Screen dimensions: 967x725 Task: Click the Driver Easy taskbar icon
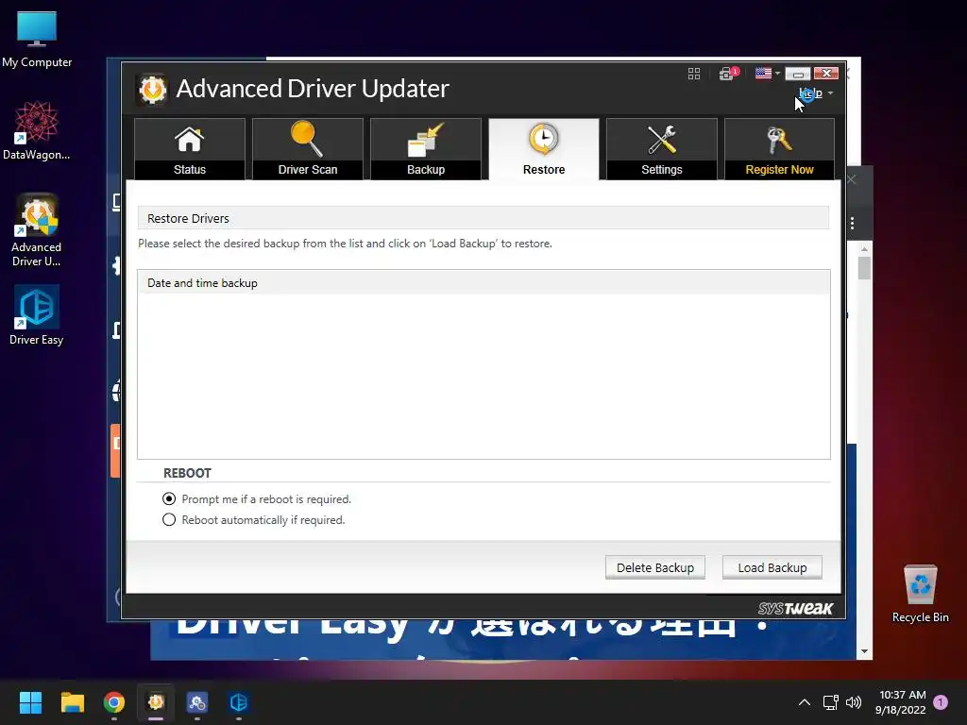[x=239, y=702]
